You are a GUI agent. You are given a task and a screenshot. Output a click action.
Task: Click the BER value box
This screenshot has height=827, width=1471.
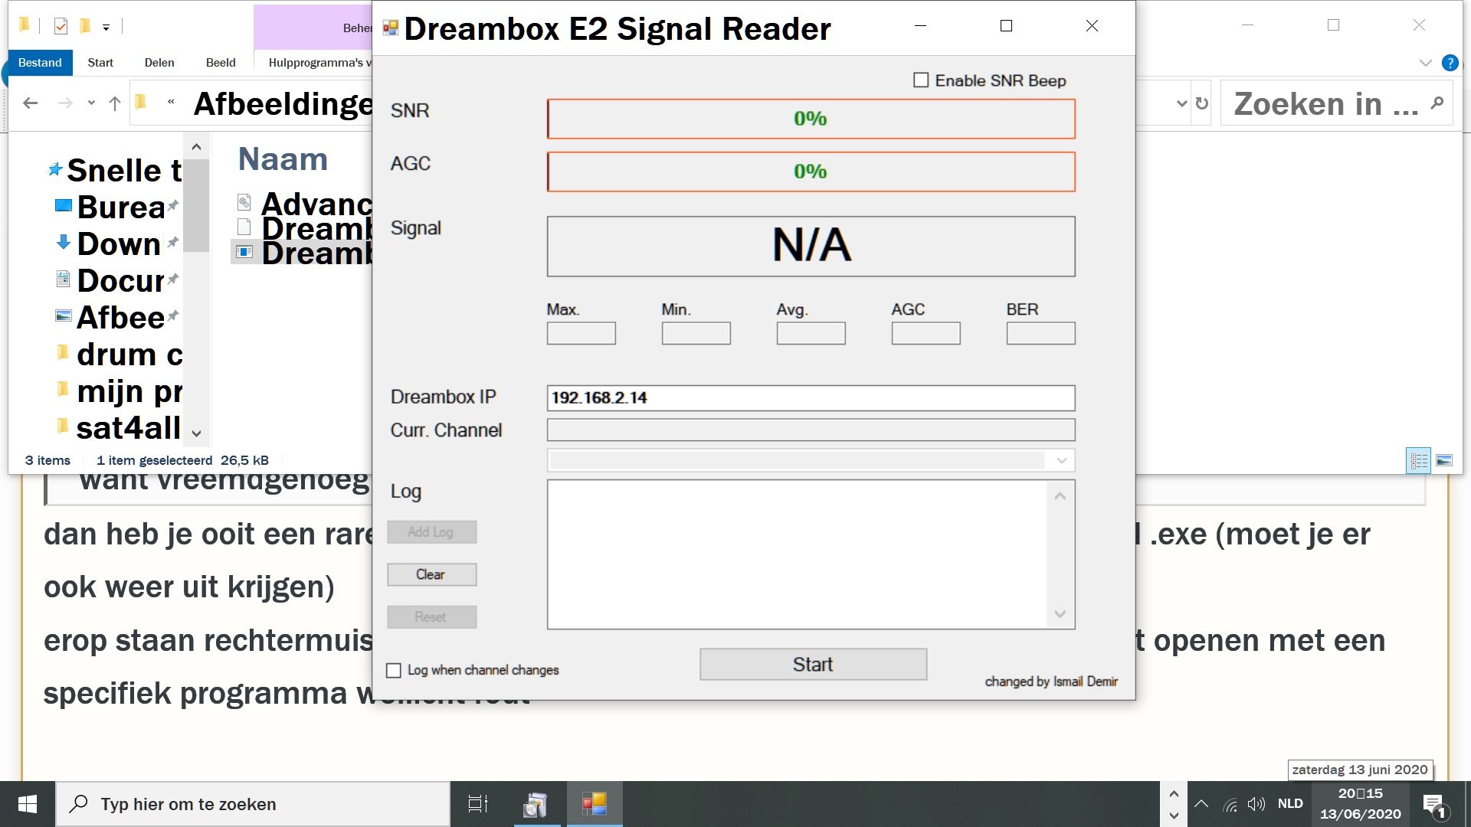[1040, 333]
